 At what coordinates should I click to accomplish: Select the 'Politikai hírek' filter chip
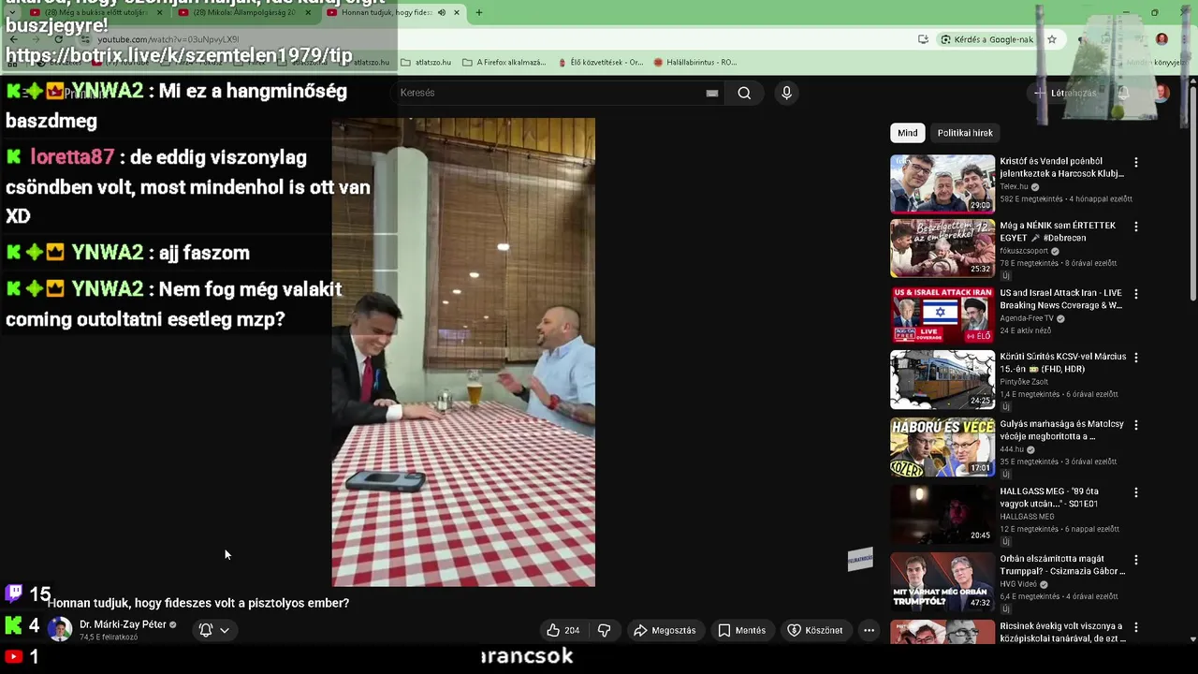point(965,133)
